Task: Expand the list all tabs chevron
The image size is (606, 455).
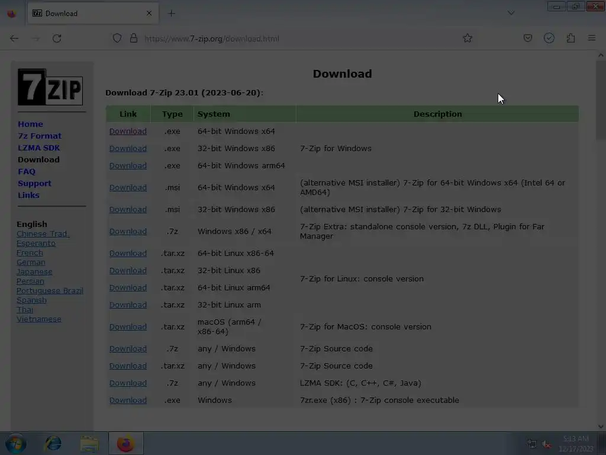Action: pyautogui.click(x=511, y=13)
